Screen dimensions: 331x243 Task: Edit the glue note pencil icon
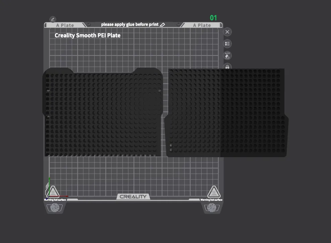coord(162,25)
